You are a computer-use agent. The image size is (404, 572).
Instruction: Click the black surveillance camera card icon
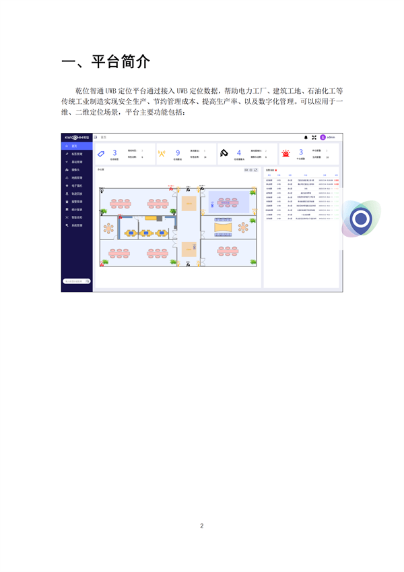[x=224, y=153]
